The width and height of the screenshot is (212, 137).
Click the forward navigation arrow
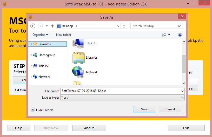coord(40,26)
